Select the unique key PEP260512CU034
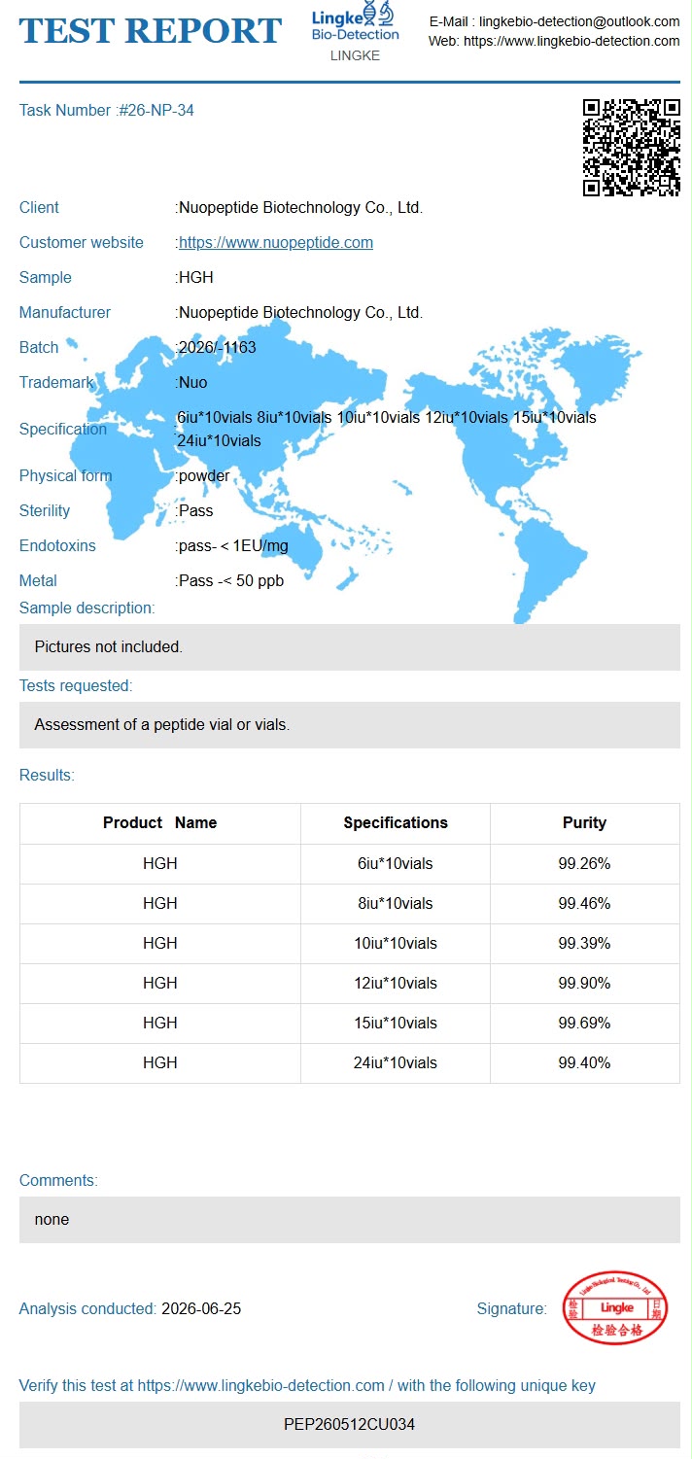The height and width of the screenshot is (1459, 692). [x=350, y=1425]
